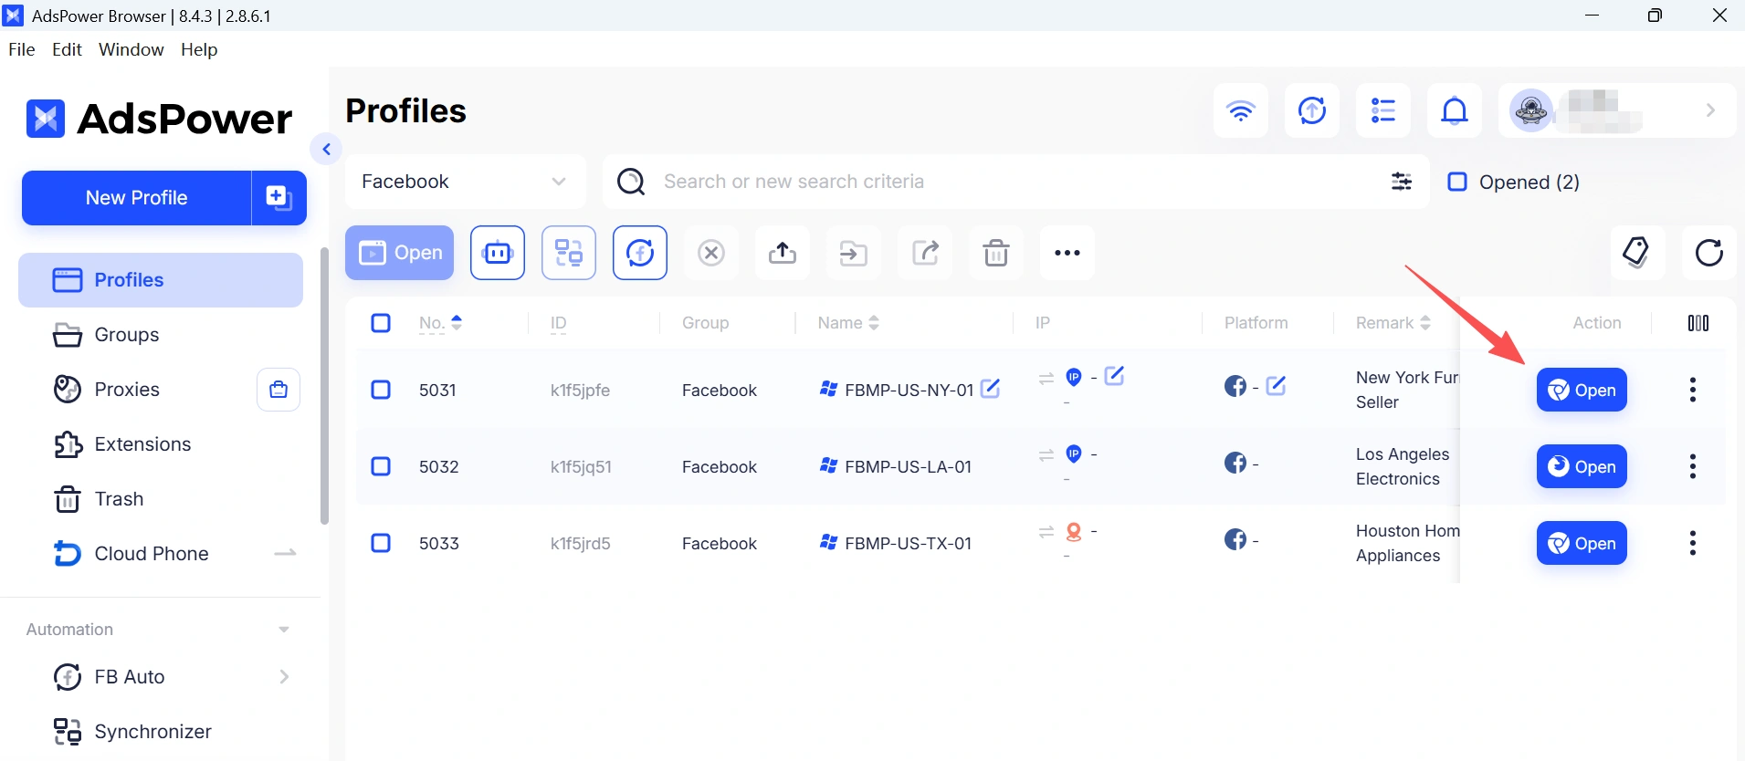
Task: Open the more options ellipsis toolbar button
Action: 1067,253
